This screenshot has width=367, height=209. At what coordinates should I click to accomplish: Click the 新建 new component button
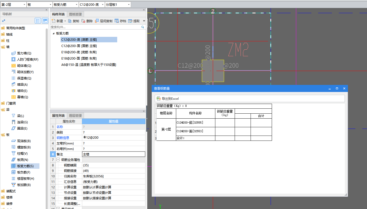click(58, 21)
